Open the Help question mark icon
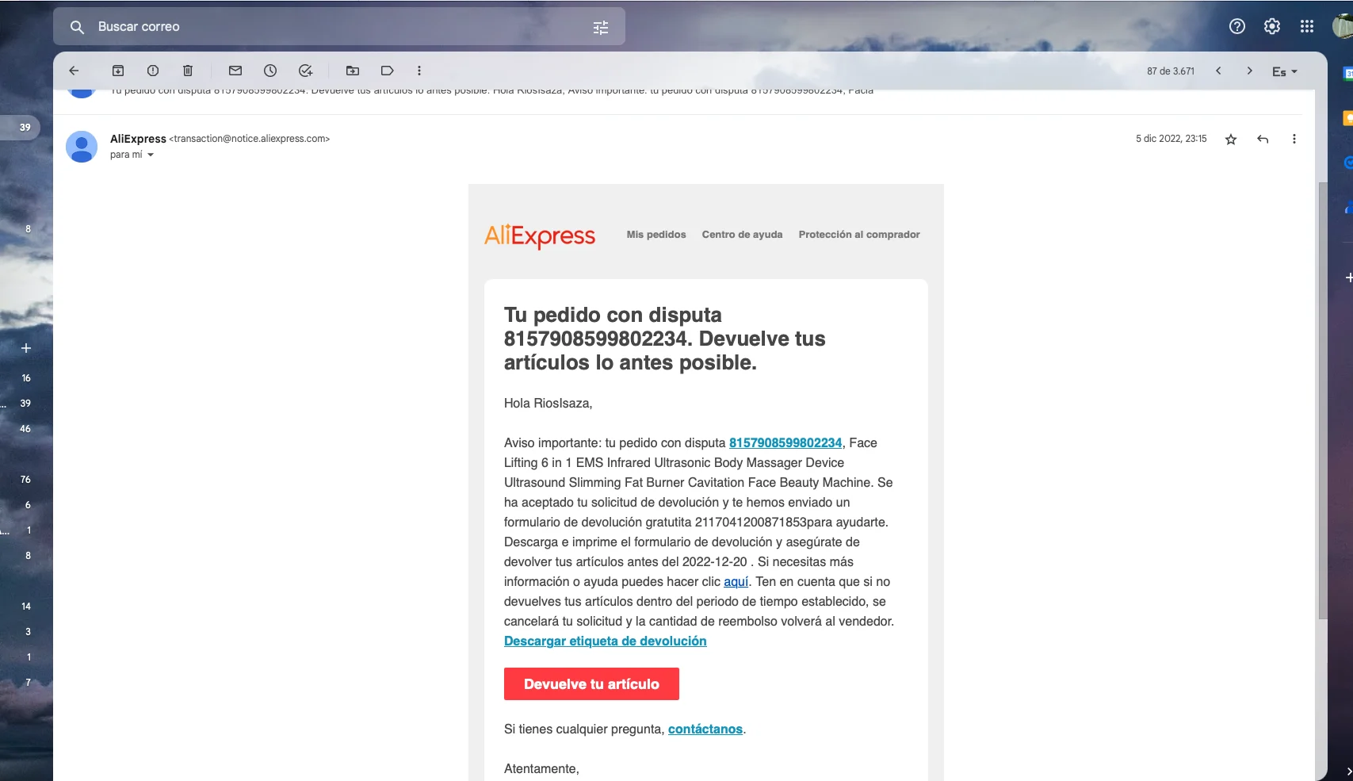Image resolution: width=1353 pixels, height=781 pixels. tap(1237, 26)
